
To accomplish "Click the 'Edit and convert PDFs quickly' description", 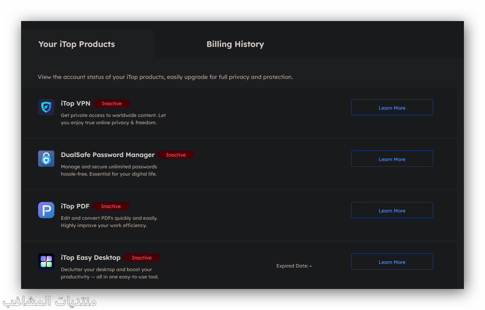I will [x=109, y=222].
